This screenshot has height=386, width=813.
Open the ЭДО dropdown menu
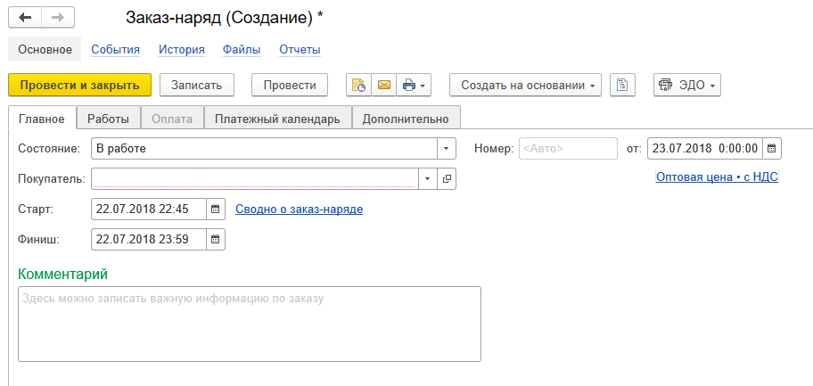coord(687,86)
